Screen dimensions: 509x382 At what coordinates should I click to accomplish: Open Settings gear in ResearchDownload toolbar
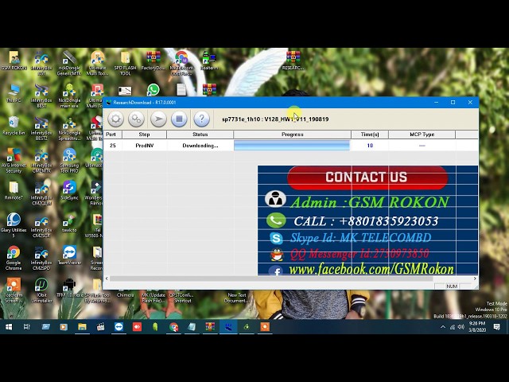point(115,119)
